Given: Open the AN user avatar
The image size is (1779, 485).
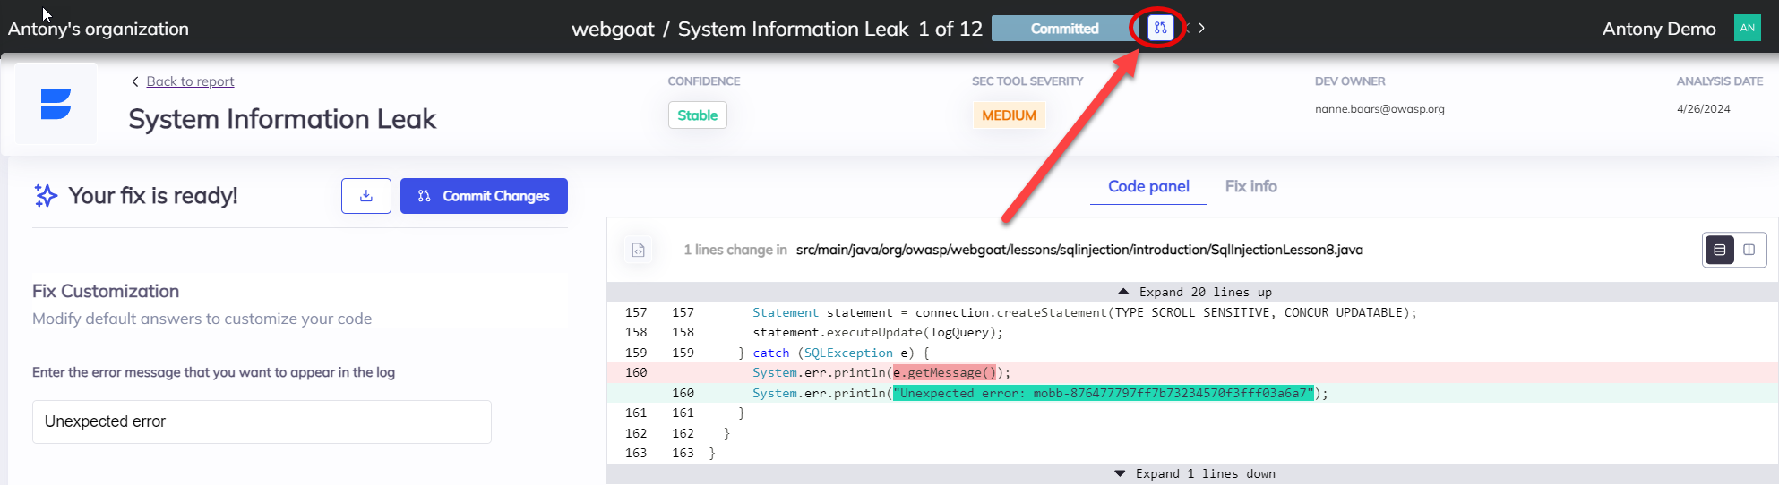Looking at the screenshot, I should point(1747,28).
